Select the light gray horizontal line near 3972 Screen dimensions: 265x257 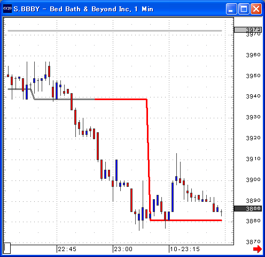click(115, 31)
